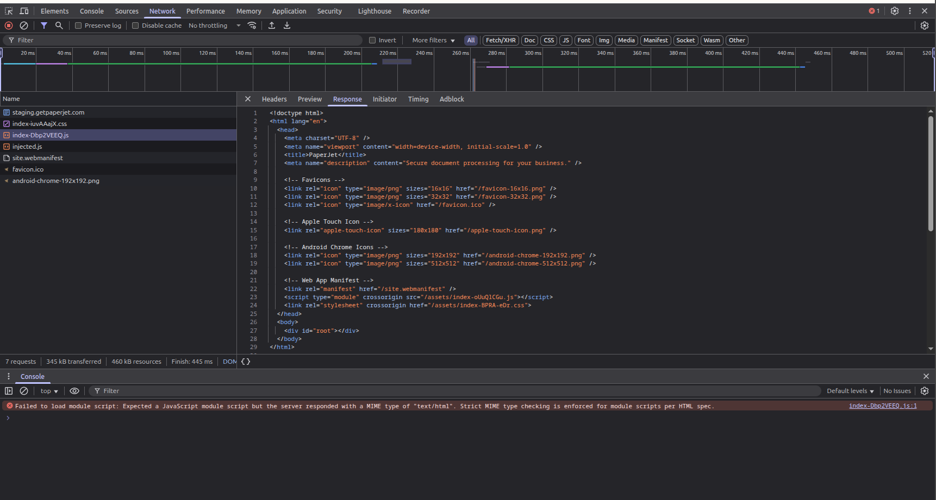Screen dimensions: 936x500
Task: Select index-iuvAAajX.css request
Action: pos(118,124)
